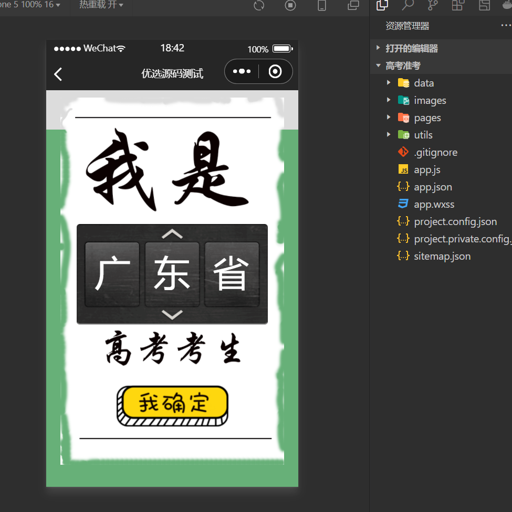This screenshot has height=512, width=512.
Task: Open the file explorer panel icon
Action: (x=382, y=5)
